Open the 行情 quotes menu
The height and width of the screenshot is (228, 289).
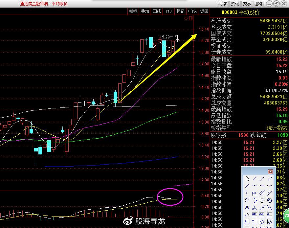tap(223, 4)
